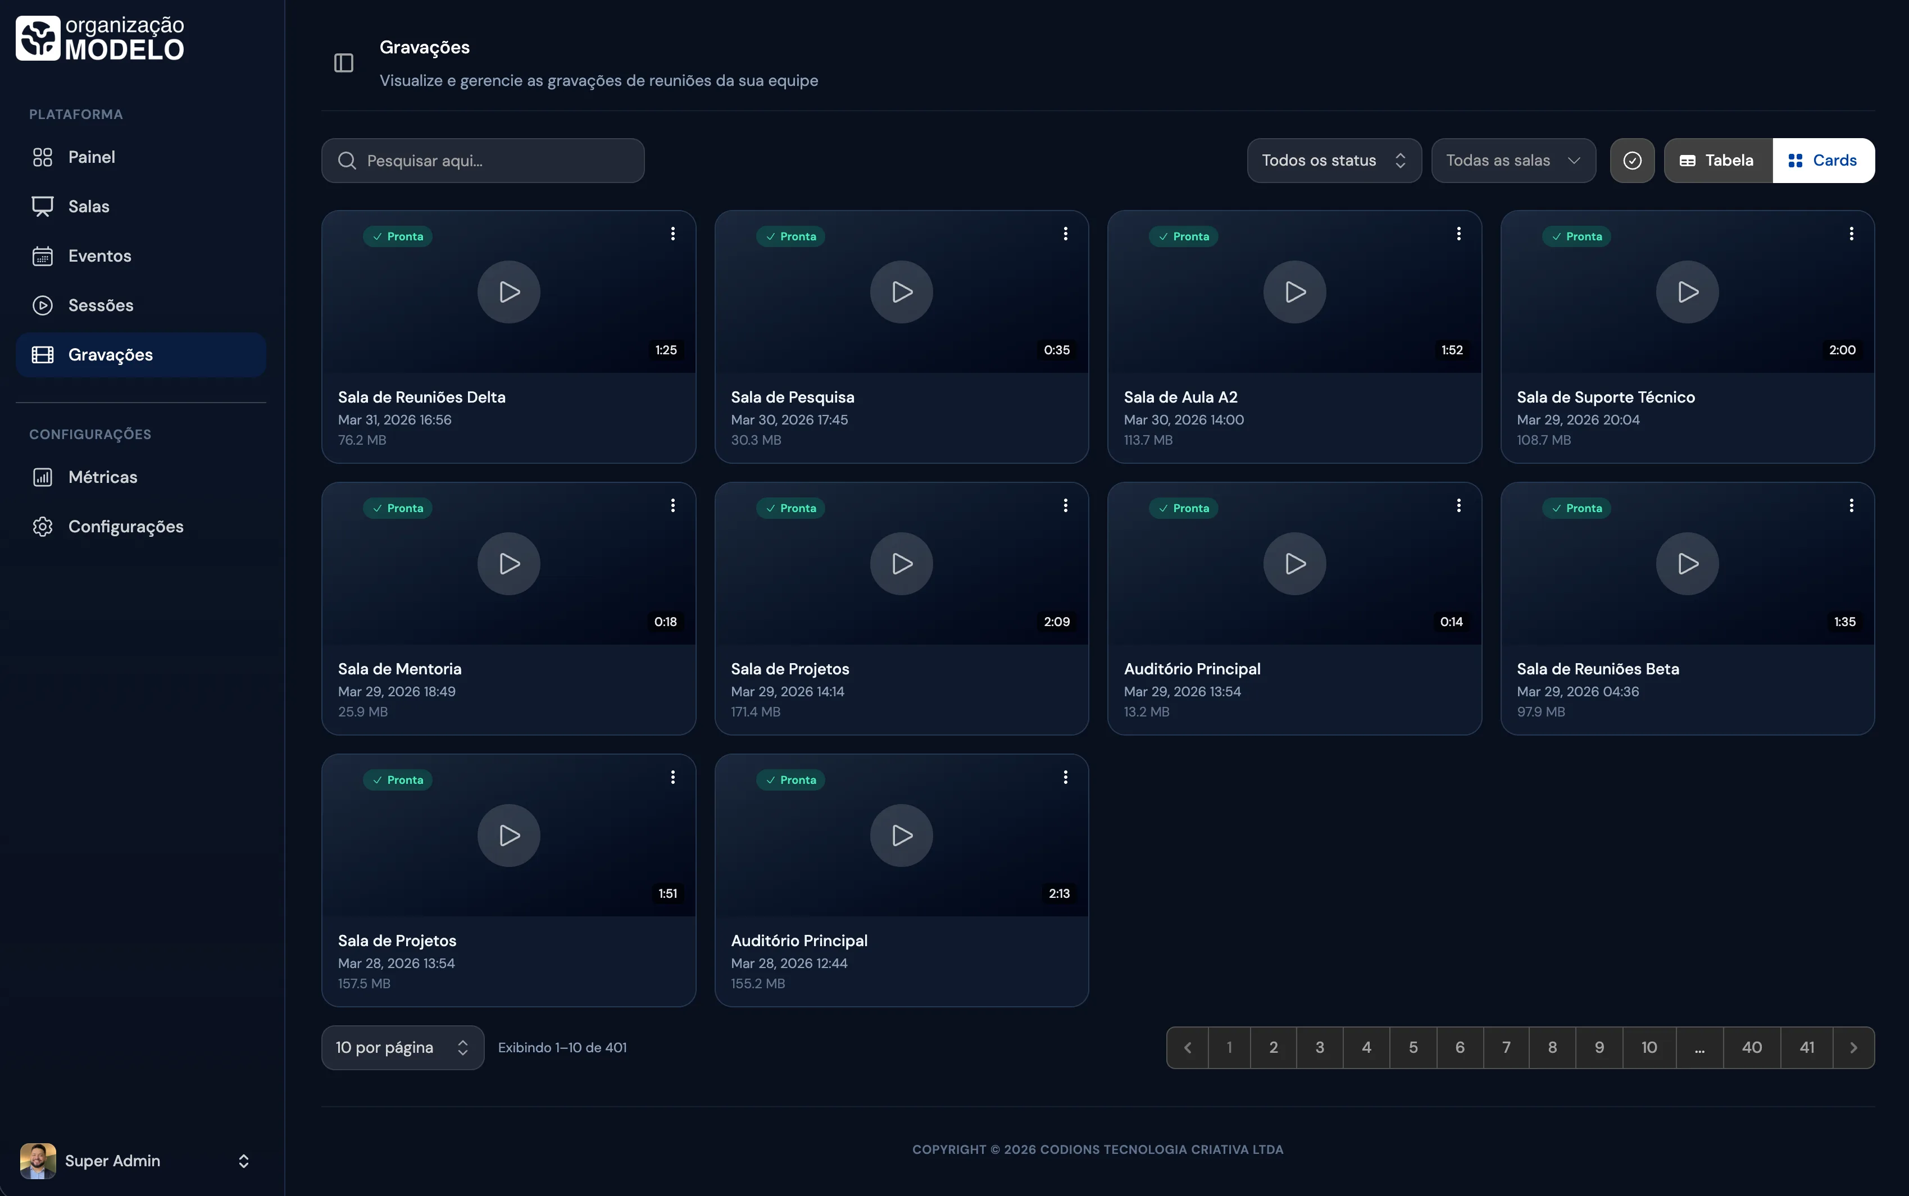Change the 10 por página selector
Screen dimensions: 1909x1196
[402, 1047]
